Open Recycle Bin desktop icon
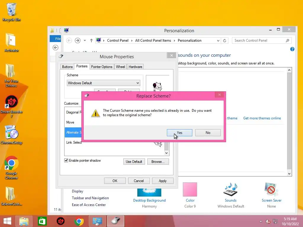 (12, 12)
